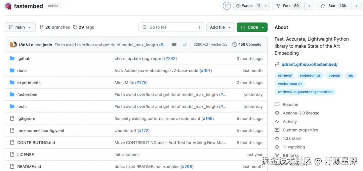This screenshot has height=171, width=363.
Task: Open the Apache-2.0 license link
Action: point(301,113)
